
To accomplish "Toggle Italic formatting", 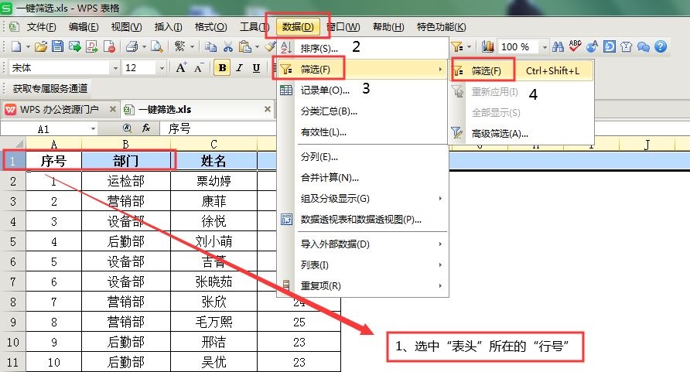I will 239,68.
